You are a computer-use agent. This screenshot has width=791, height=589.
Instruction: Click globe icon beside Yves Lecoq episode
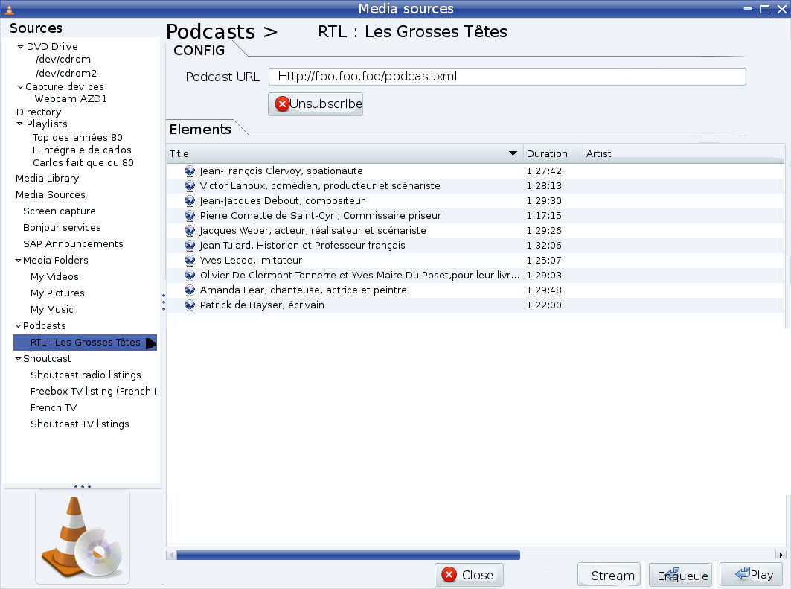point(189,261)
